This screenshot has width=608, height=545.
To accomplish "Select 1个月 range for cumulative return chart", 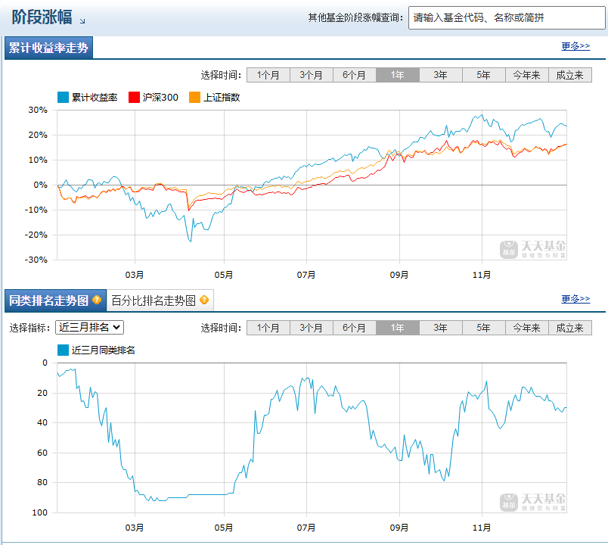I will point(268,75).
